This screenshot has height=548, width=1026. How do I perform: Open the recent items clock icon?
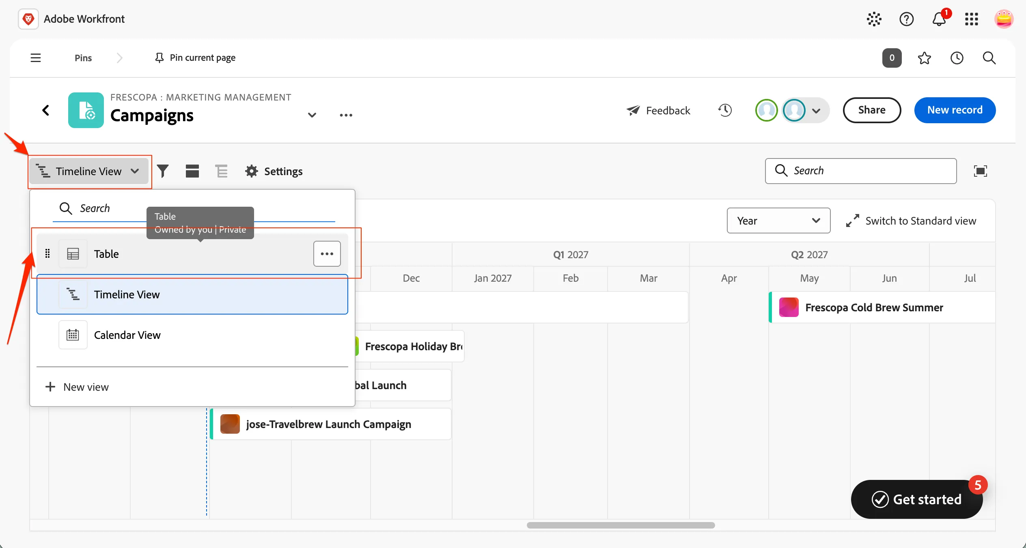coord(957,58)
